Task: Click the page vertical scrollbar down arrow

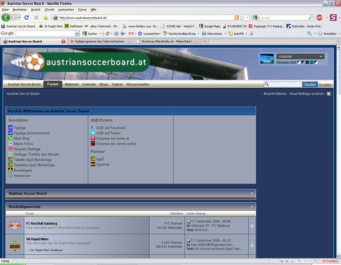Action: [x=339, y=256]
